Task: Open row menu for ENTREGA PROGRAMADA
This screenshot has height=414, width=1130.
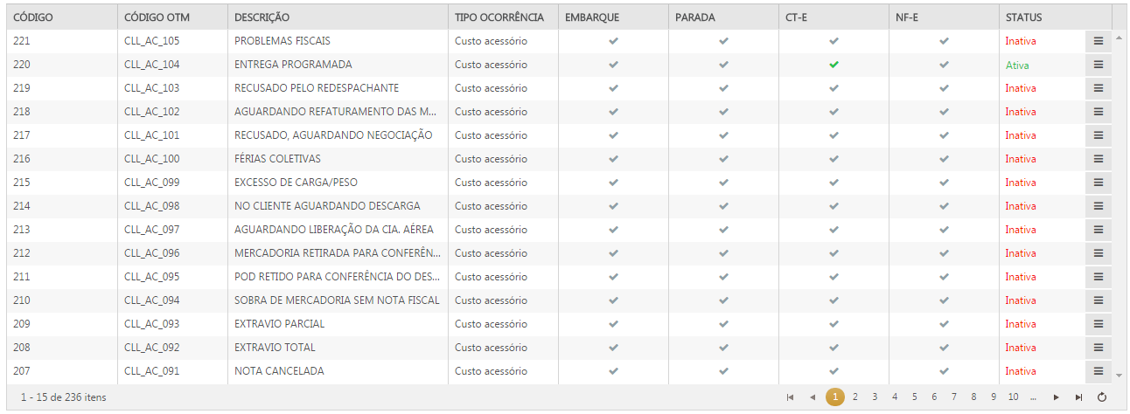Action: pos(1098,65)
